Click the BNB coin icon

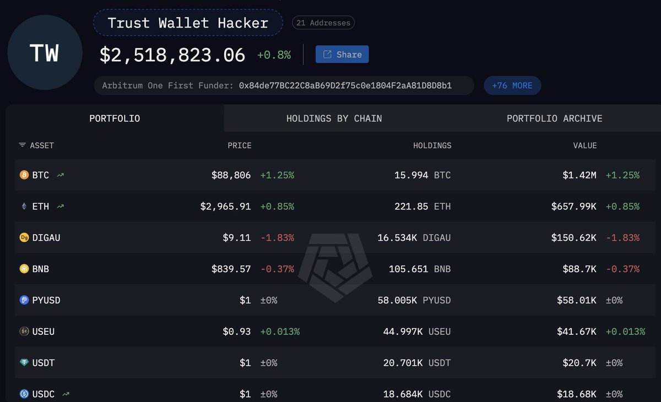tap(24, 269)
